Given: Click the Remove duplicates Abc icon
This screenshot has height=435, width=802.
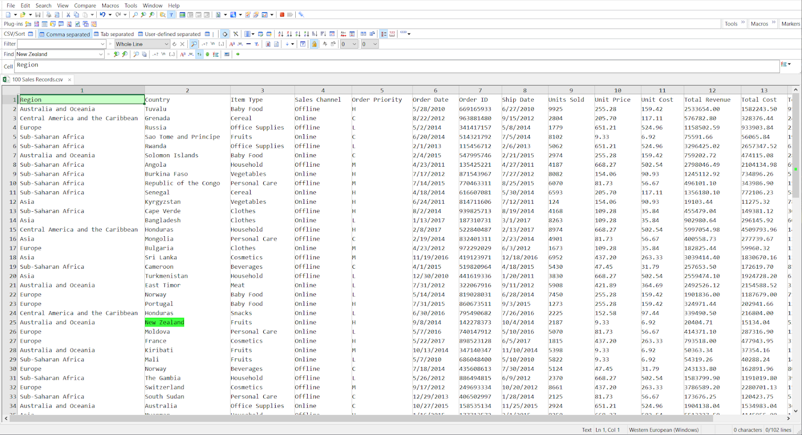Looking at the screenshot, I should [343, 34].
